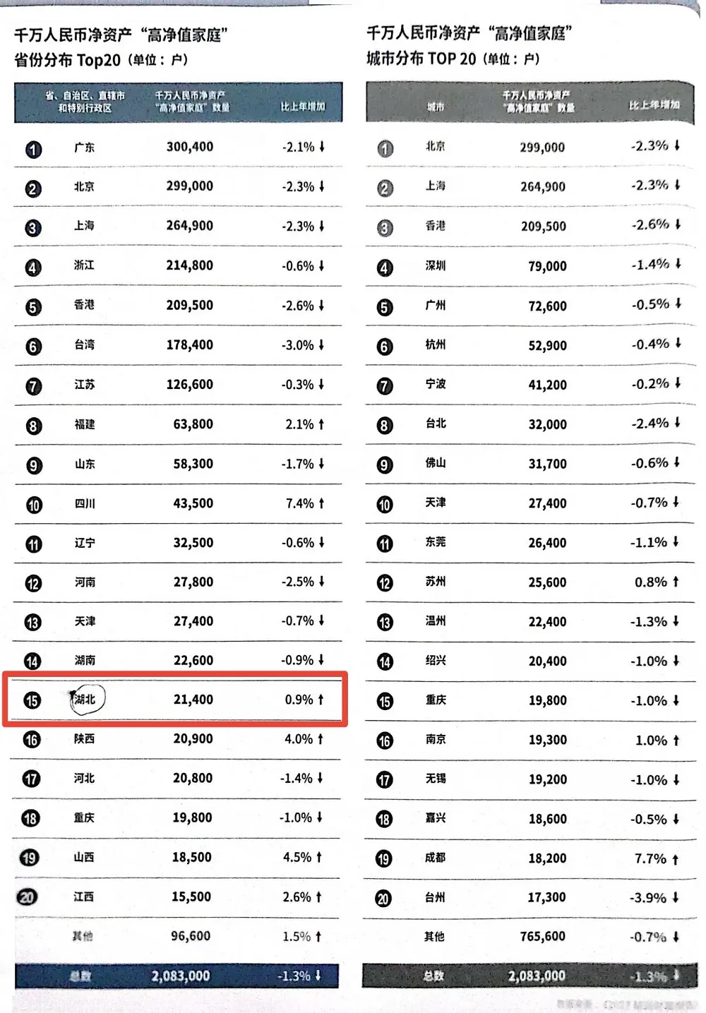The image size is (706, 1013).
Task: Click the rank 20 badge beside 江西
Action: (x=27, y=897)
